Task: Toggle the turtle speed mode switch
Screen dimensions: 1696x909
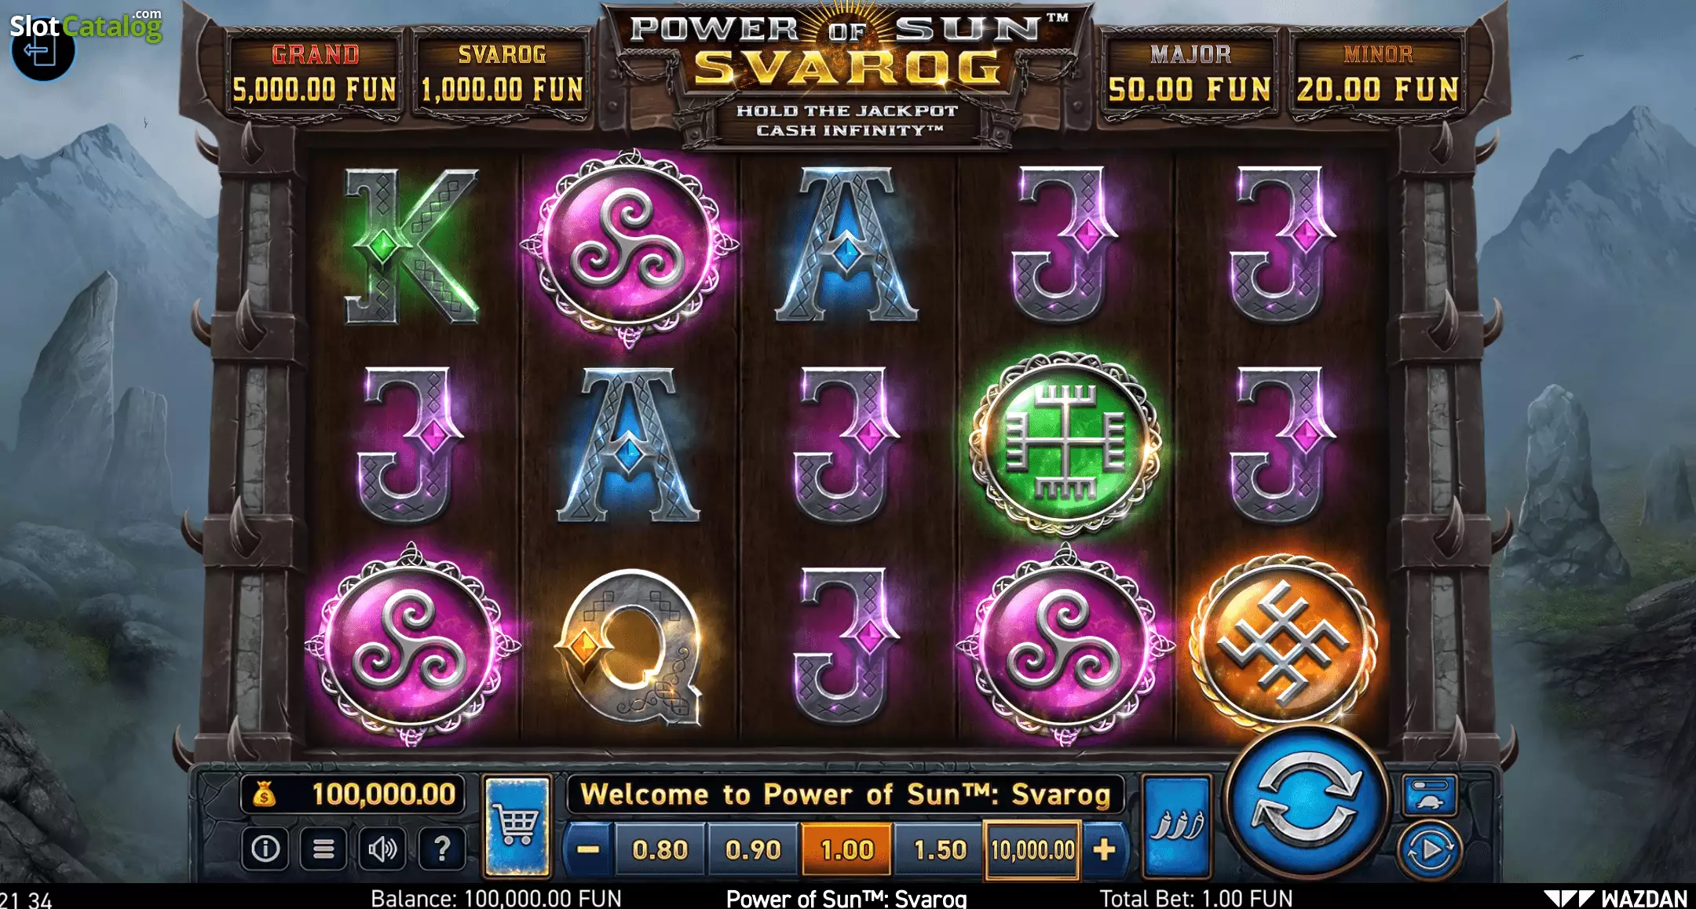Action: pyautogui.click(x=1430, y=794)
